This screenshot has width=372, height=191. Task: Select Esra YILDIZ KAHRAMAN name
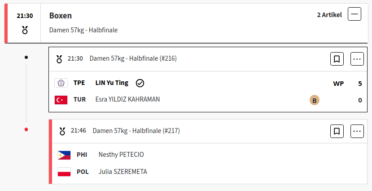click(x=127, y=99)
